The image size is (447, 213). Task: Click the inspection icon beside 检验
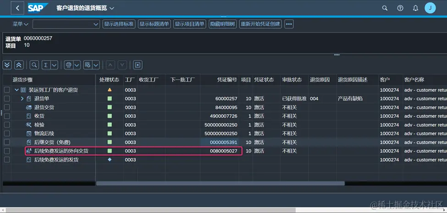coord(29,125)
